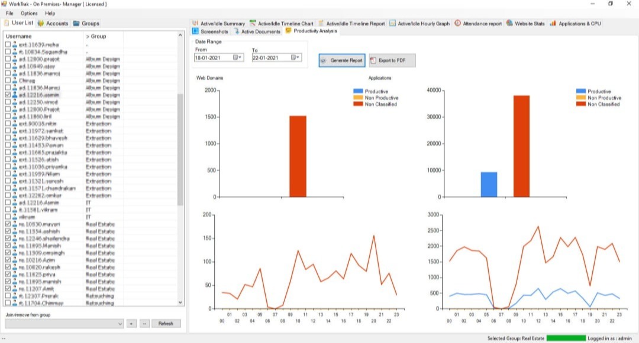The width and height of the screenshot is (639, 343).
Task: Click the red Non Classified bar in Applications chart
Action: [522, 146]
